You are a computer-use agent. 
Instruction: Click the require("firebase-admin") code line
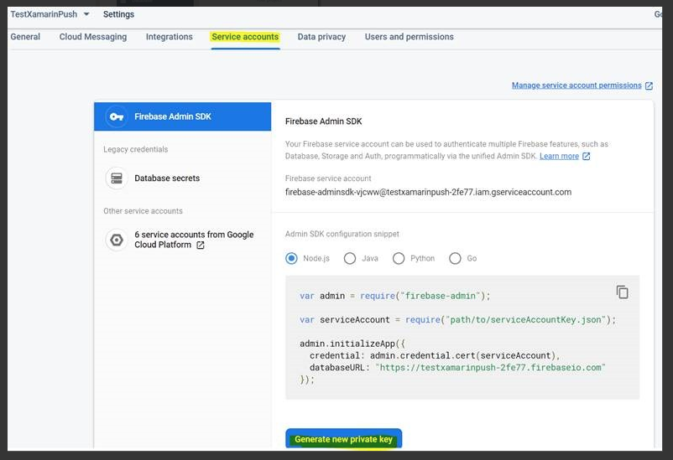pyautogui.click(x=395, y=296)
